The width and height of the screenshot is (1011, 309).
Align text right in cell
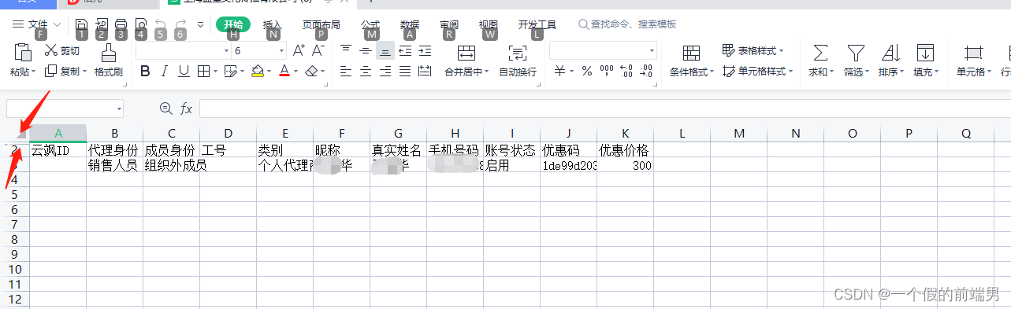point(385,72)
